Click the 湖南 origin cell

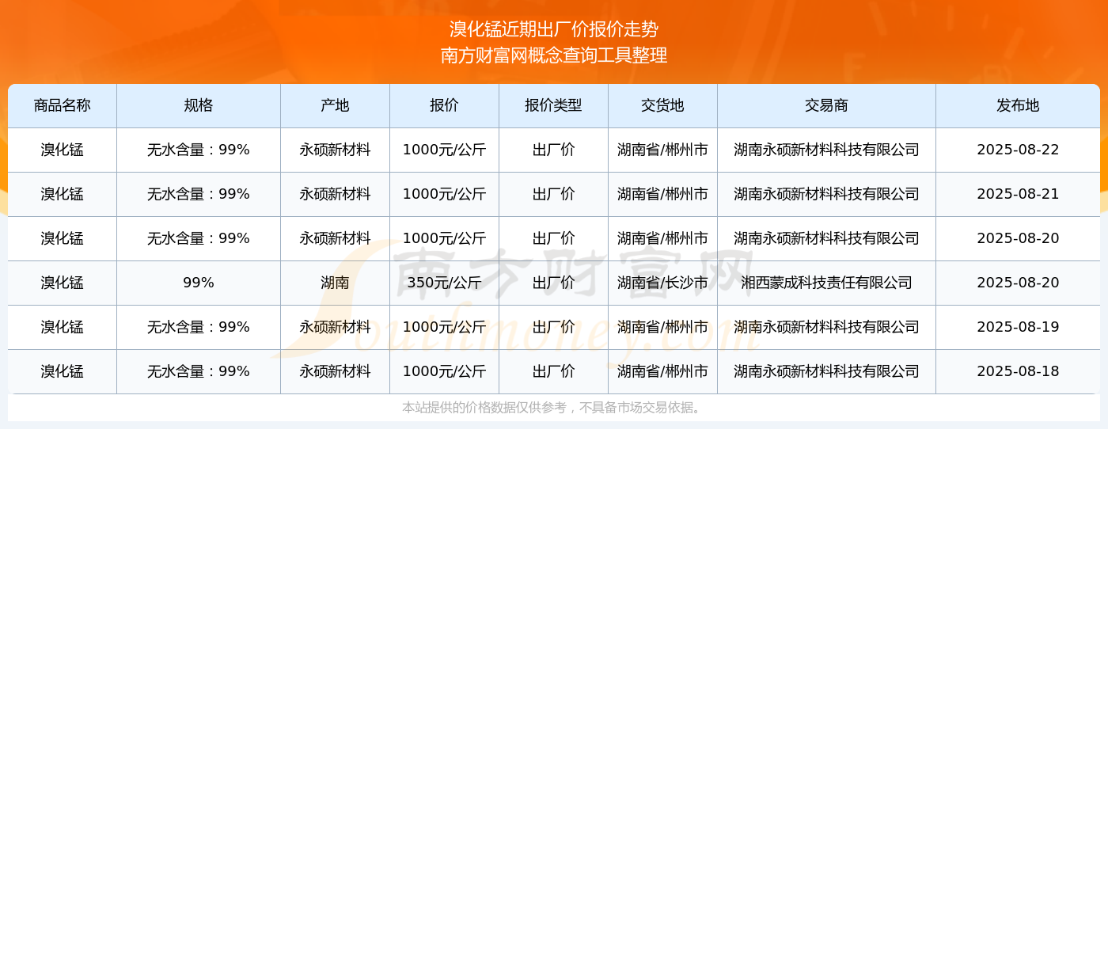point(336,283)
